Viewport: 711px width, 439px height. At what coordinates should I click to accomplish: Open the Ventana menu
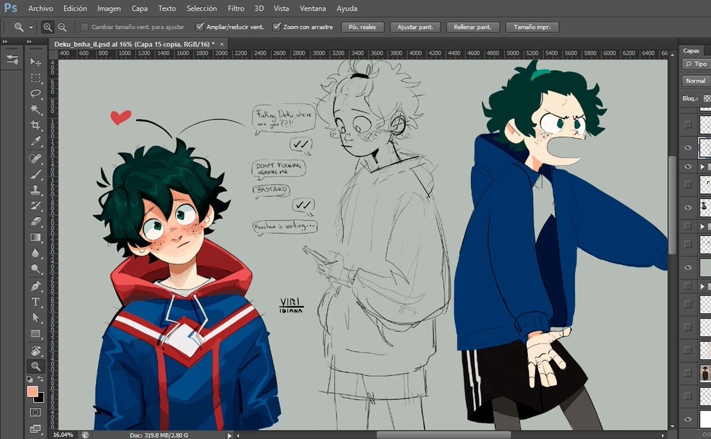(x=312, y=8)
